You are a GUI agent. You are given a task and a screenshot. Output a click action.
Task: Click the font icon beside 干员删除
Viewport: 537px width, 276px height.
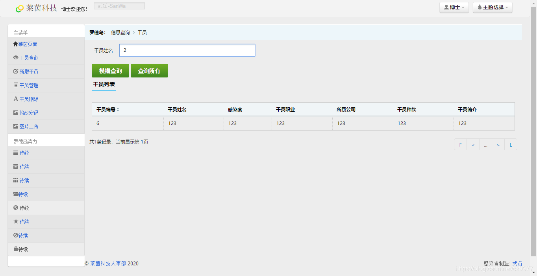pyautogui.click(x=16, y=99)
